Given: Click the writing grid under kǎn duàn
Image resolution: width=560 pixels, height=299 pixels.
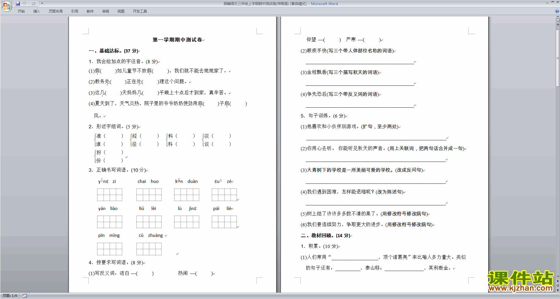Looking at the screenshot, I should [x=187, y=195].
